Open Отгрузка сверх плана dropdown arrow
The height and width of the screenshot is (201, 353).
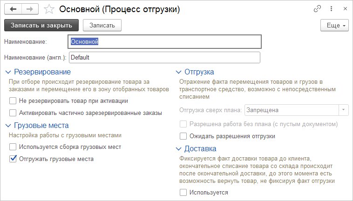[x=344, y=110]
